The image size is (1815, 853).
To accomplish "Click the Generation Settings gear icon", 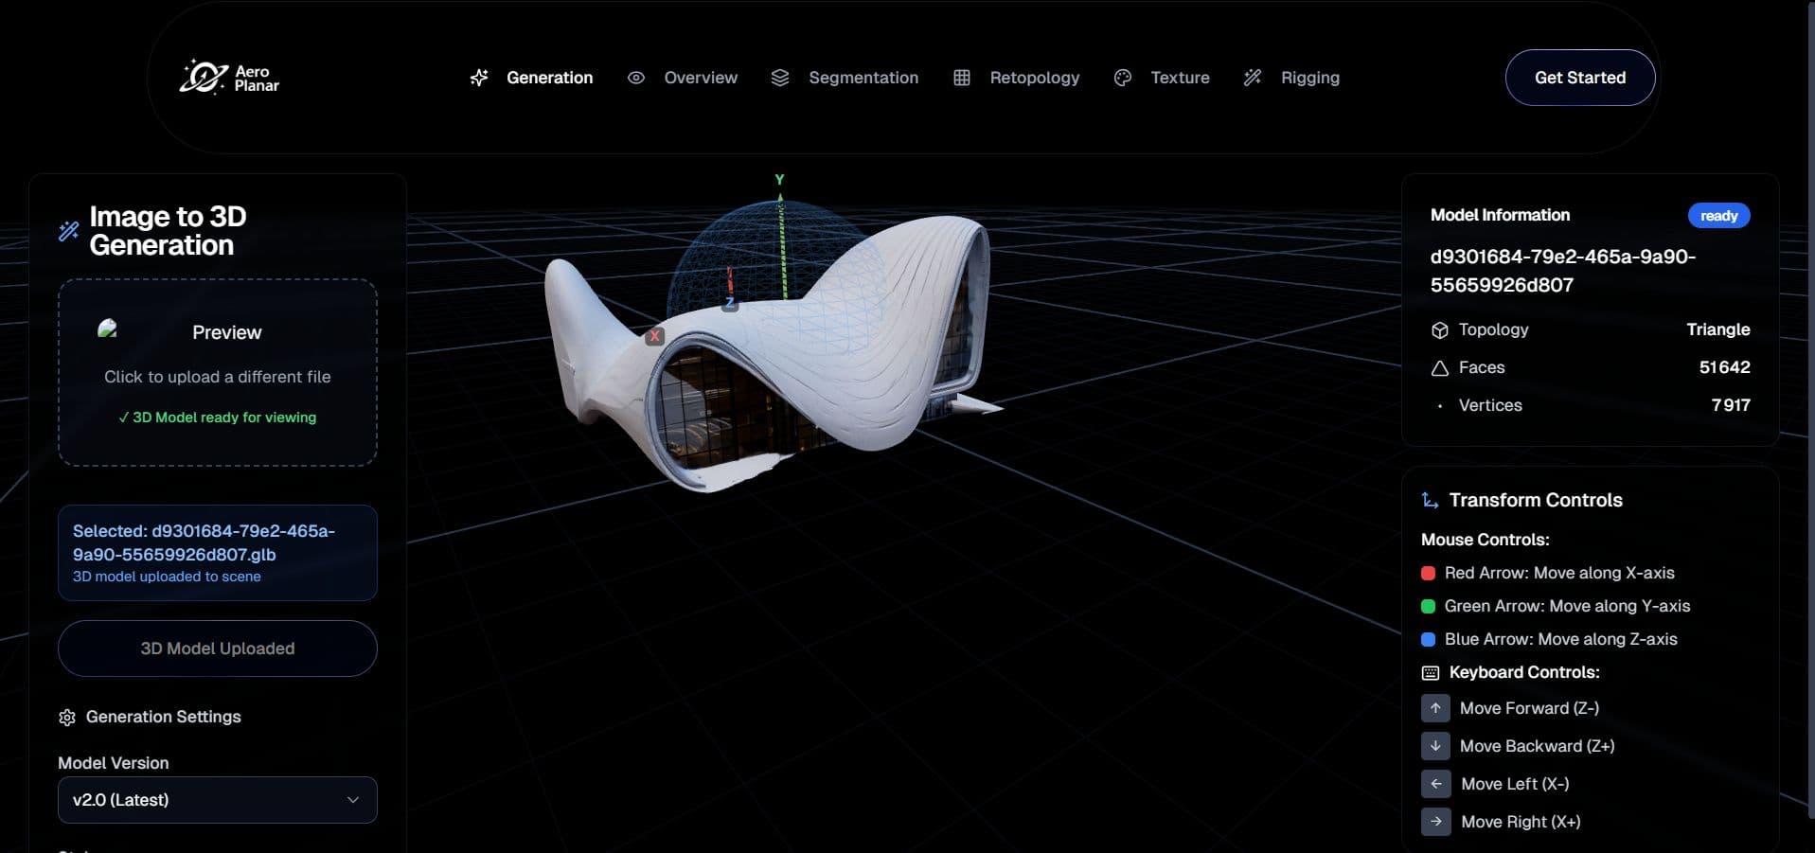I will pyautogui.click(x=67, y=718).
